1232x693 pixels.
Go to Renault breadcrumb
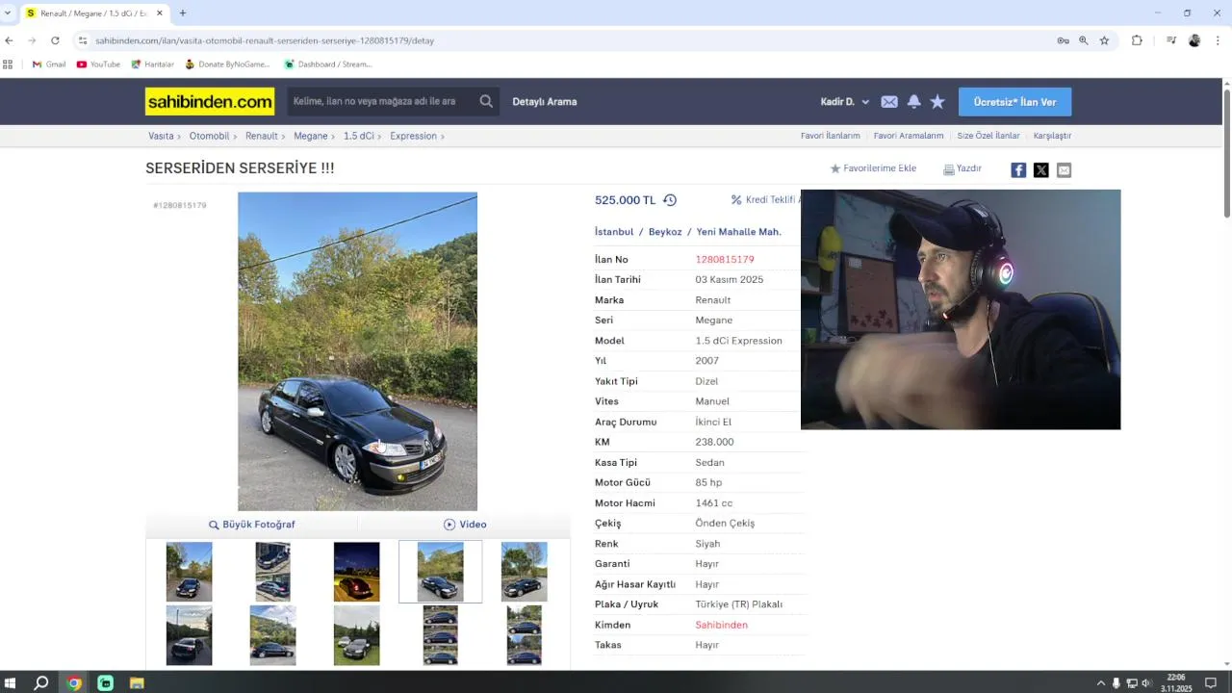pyautogui.click(x=261, y=136)
